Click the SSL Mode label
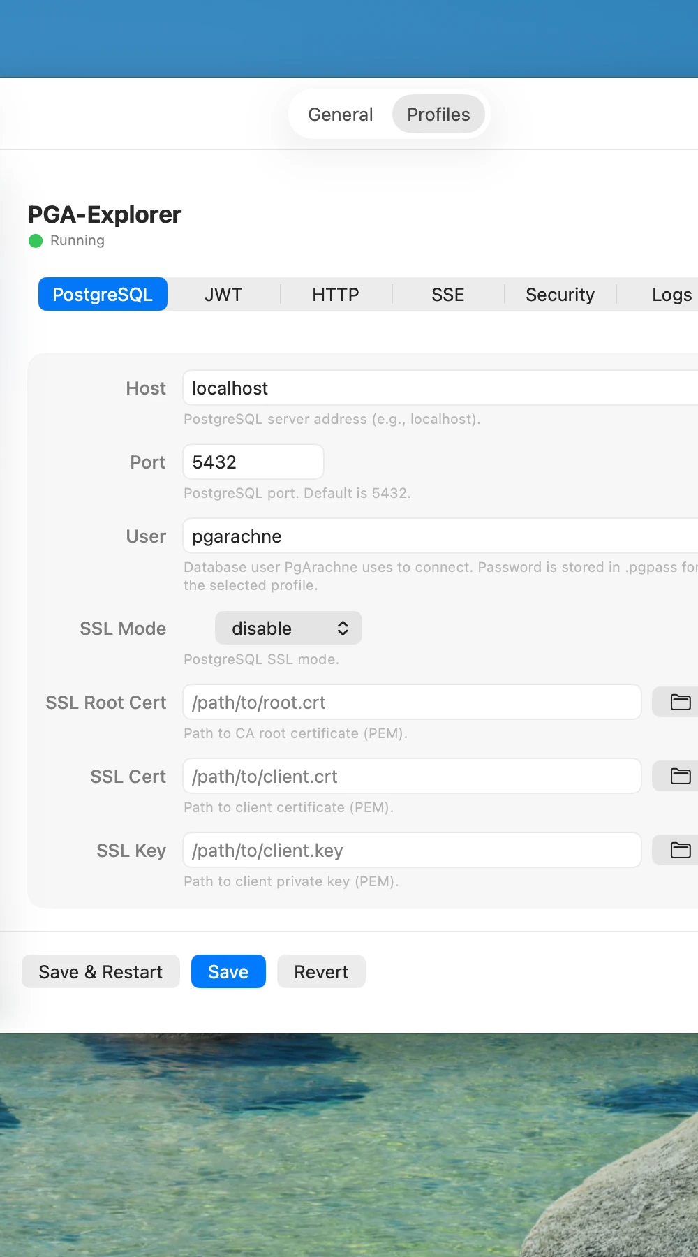The width and height of the screenshot is (698, 1257). click(x=123, y=628)
